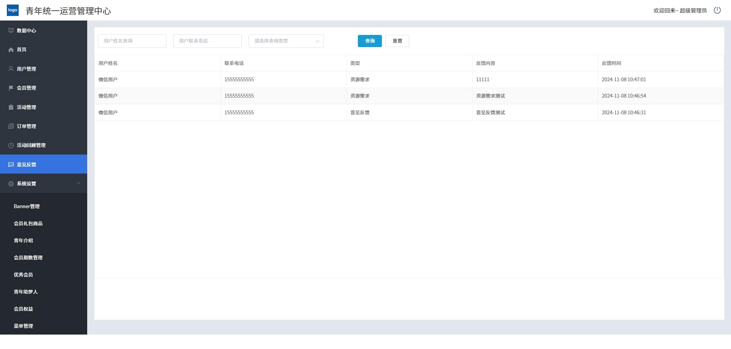The width and height of the screenshot is (731, 349).
Task: Click the 重置 button
Action: pyautogui.click(x=397, y=41)
